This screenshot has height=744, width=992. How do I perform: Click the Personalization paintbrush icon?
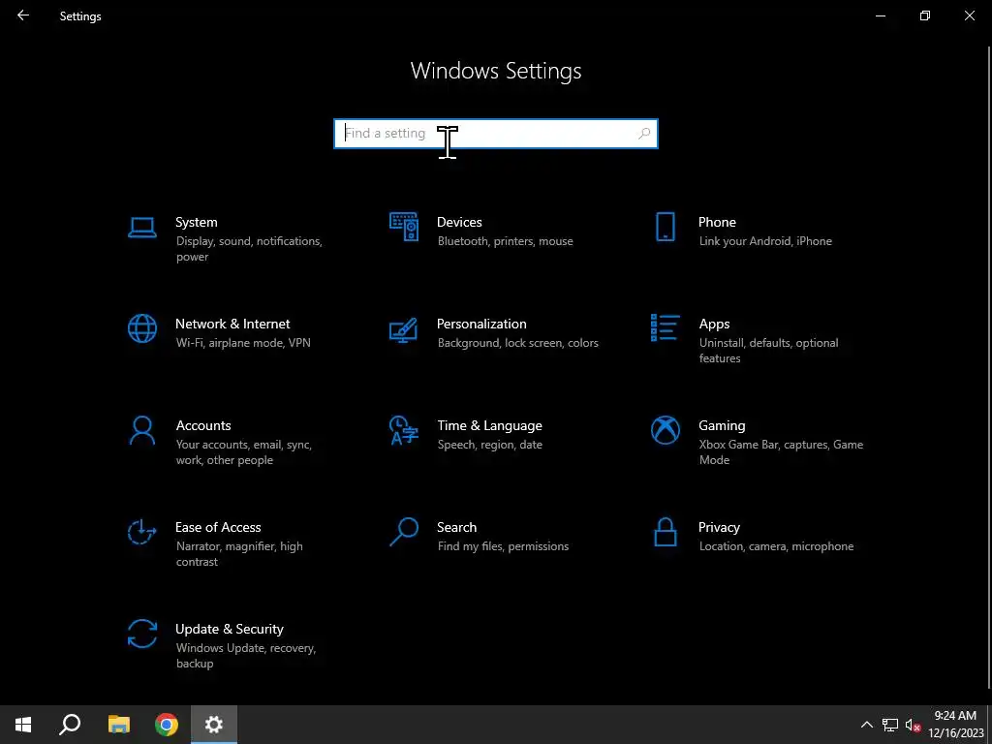[x=404, y=329]
